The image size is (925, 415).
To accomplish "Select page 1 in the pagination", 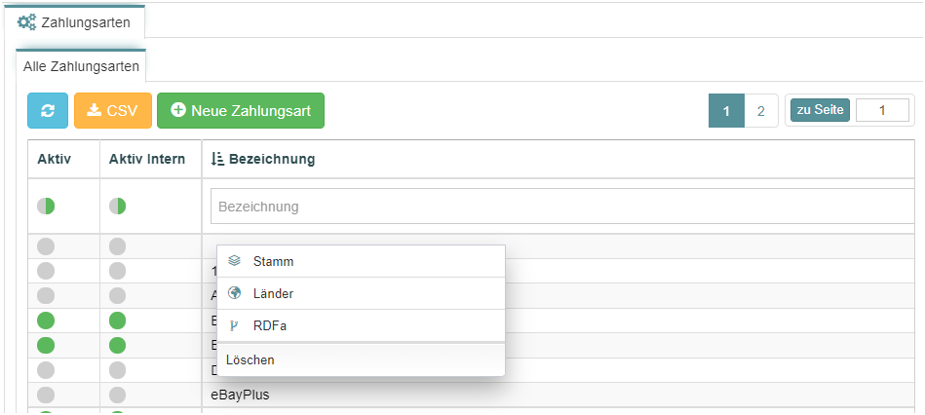I will click(x=726, y=111).
